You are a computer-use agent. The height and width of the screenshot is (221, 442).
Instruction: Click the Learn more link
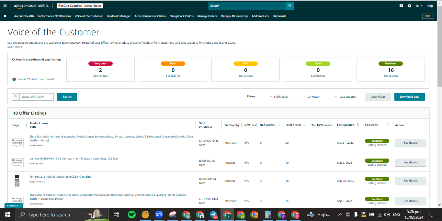click(x=15, y=47)
